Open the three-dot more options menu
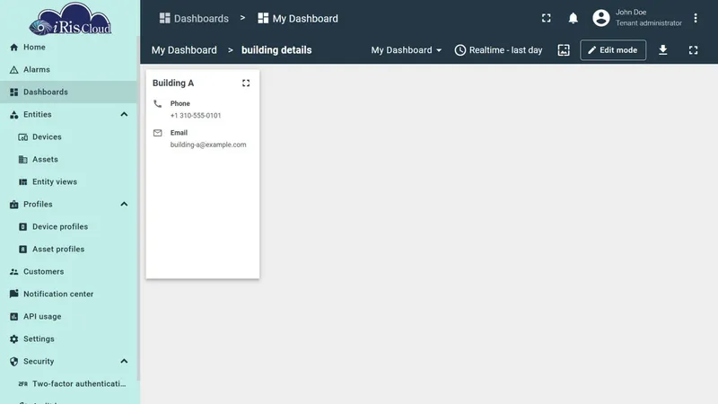This screenshot has width=718, height=404. point(695,18)
